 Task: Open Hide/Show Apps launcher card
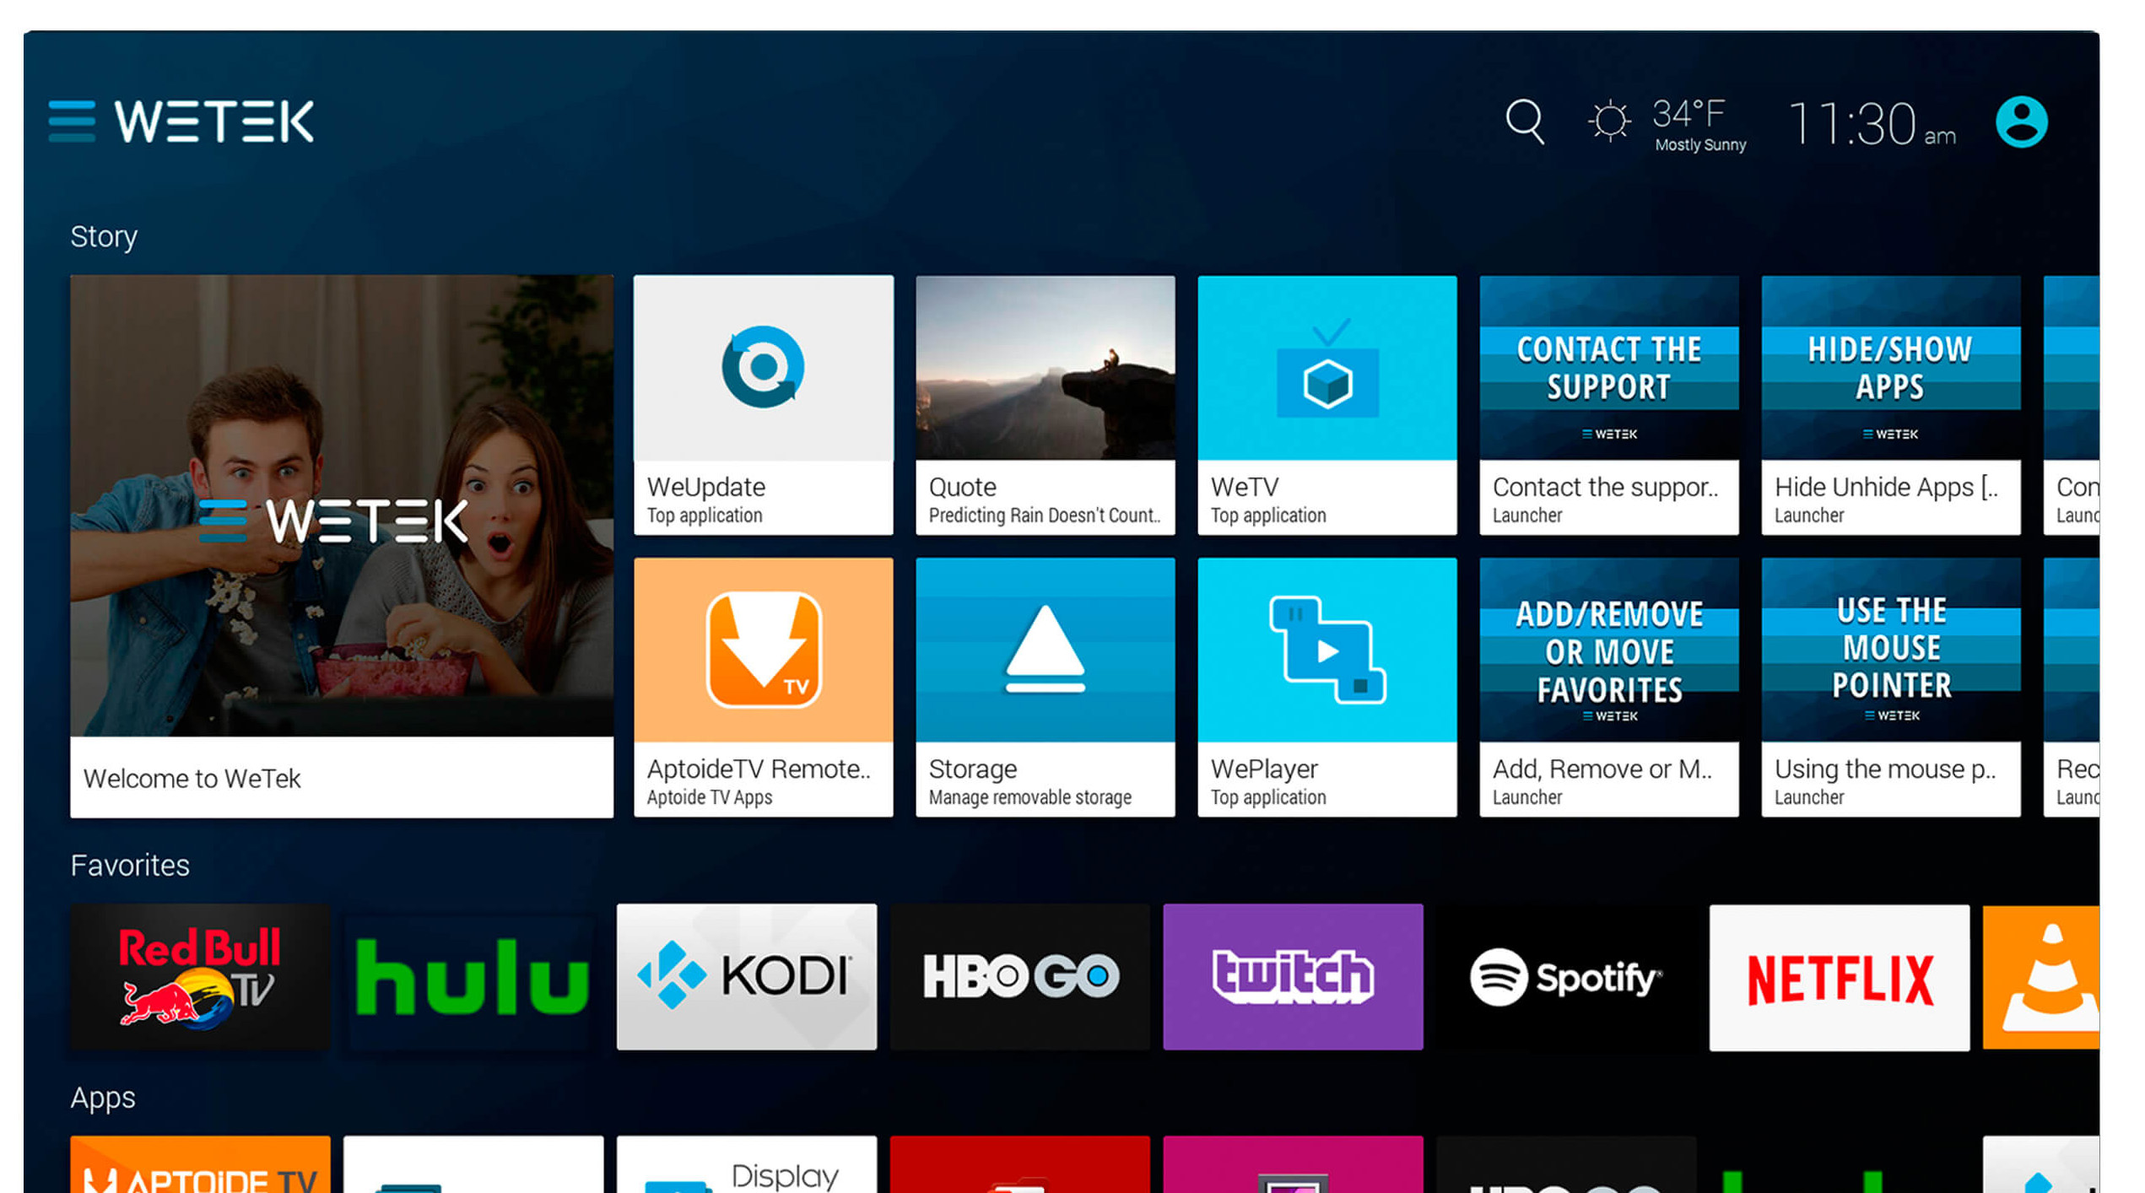point(1890,405)
